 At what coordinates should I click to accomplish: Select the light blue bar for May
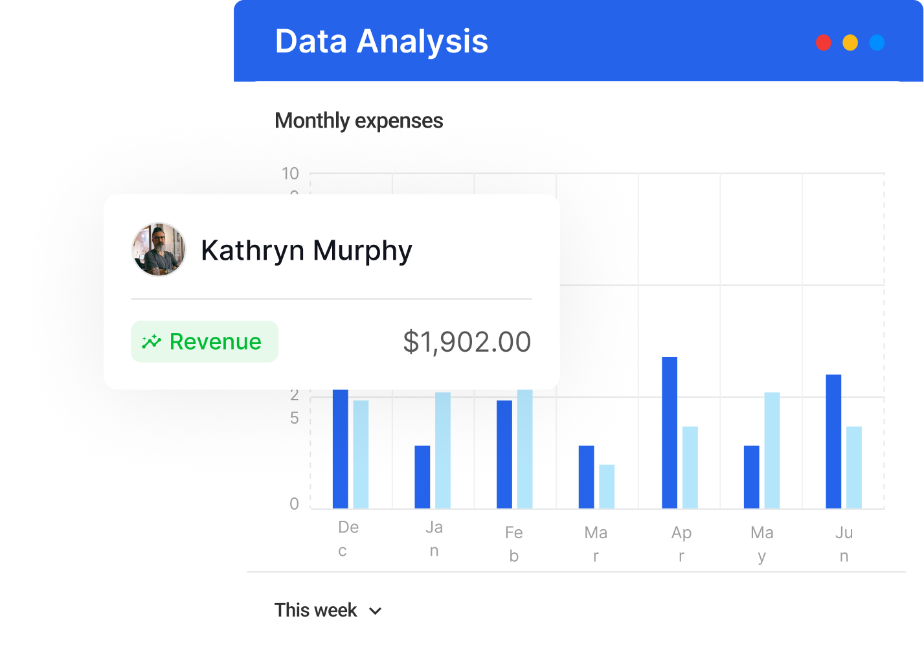pos(772,450)
